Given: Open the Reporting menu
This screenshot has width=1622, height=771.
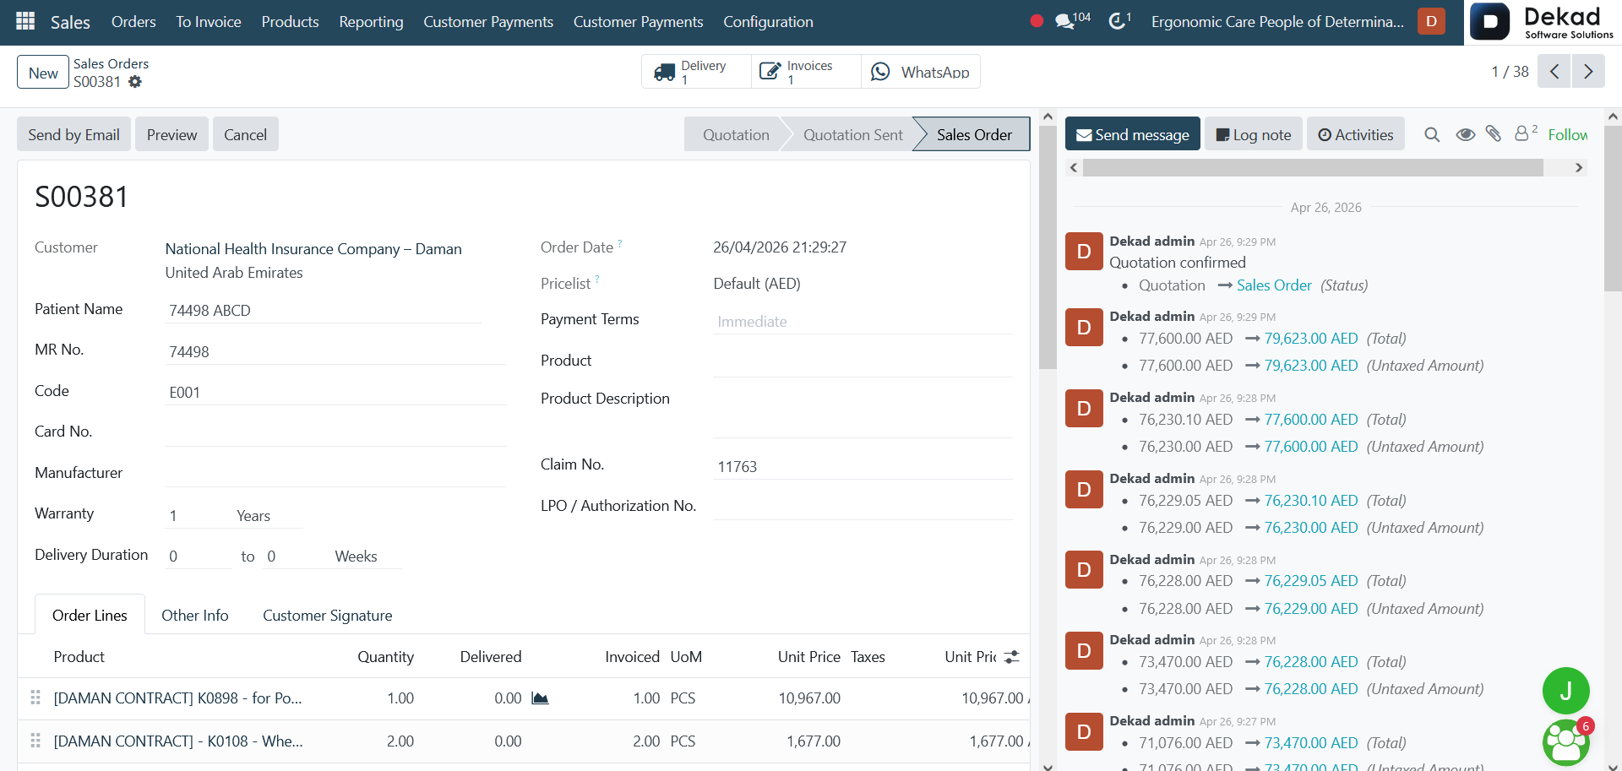Looking at the screenshot, I should [x=371, y=22].
